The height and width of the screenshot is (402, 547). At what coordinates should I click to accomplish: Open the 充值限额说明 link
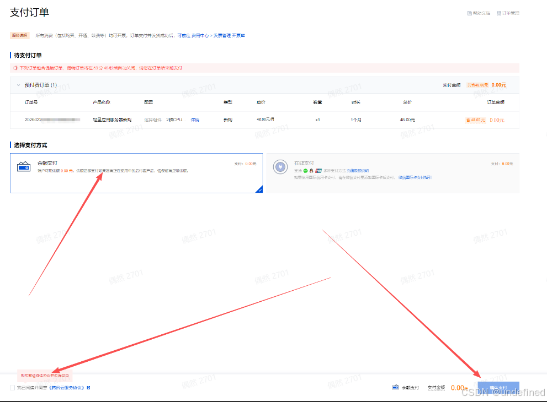(x=357, y=171)
